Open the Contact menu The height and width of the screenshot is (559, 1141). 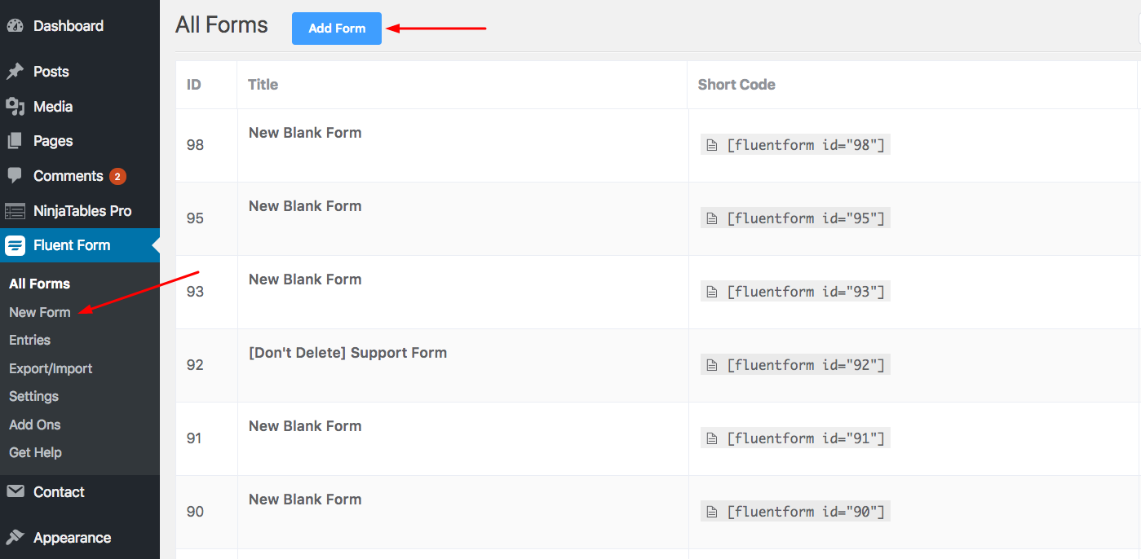[59, 492]
